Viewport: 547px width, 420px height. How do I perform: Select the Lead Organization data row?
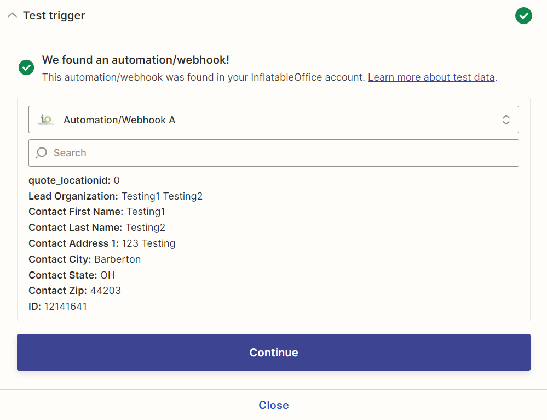(116, 196)
